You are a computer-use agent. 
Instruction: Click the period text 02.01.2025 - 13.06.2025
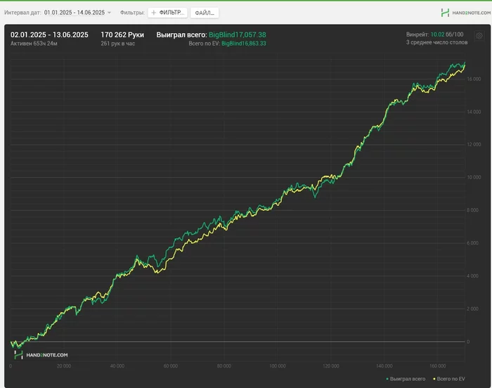pyautogui.click(x=49, y=35)
